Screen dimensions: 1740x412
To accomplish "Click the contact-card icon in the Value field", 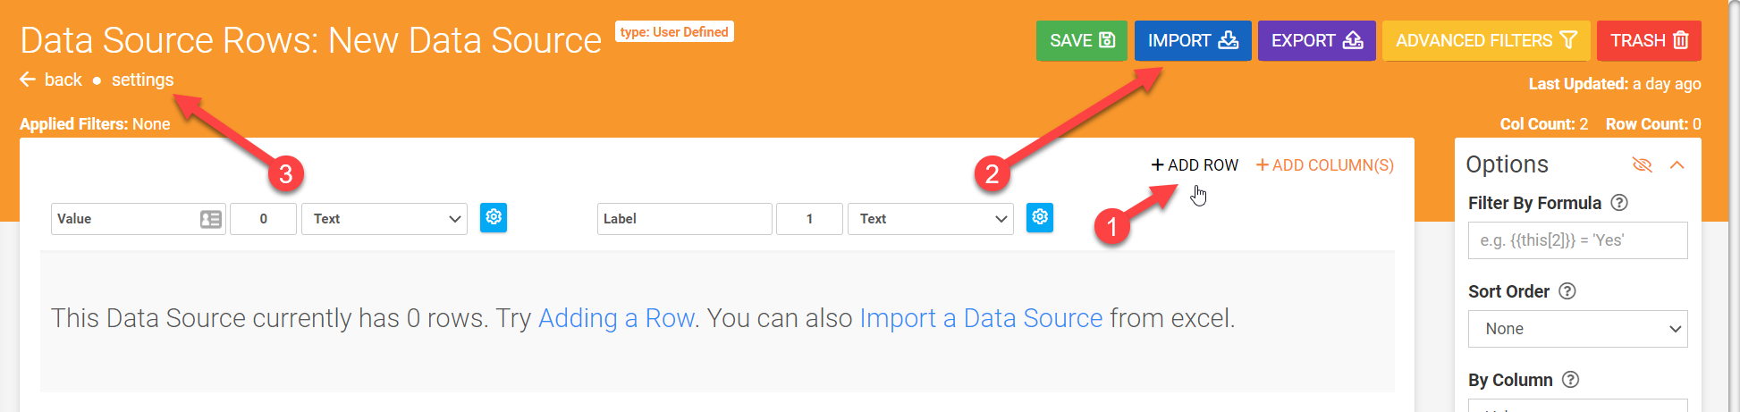I will point(211,219).
